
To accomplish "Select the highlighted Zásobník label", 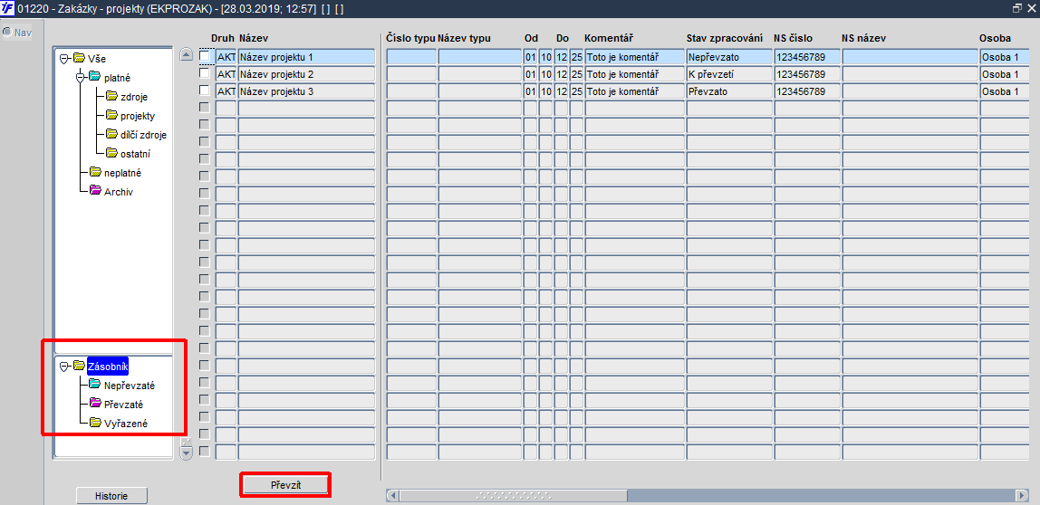I will [x=108, y=366].
